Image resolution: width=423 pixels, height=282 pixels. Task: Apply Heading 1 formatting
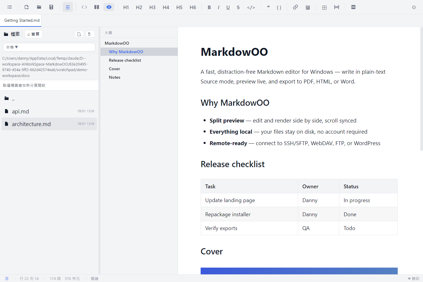point(126,7)
